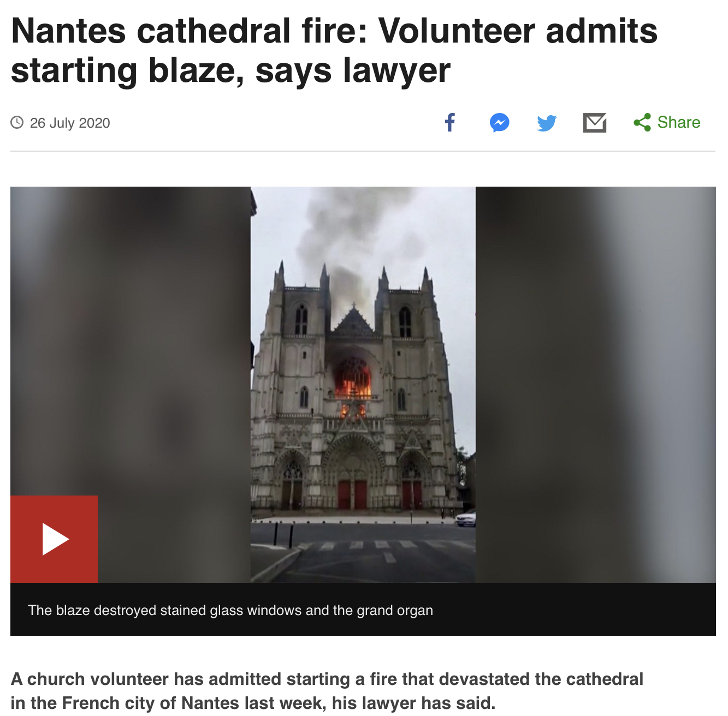Viewport: 728px width, 716px height.
Task: Click the blurred right panel of video
Action: click(x=596, y=385)
